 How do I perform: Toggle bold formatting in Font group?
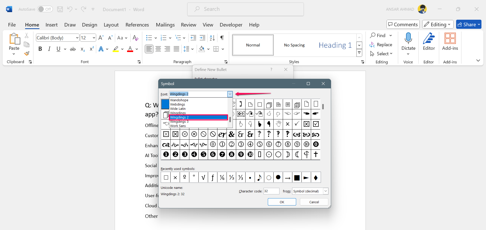point(40,49)
